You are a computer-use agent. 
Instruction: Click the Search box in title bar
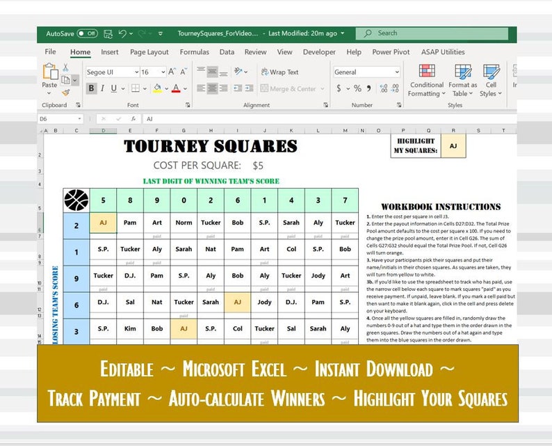pos(432,33)
